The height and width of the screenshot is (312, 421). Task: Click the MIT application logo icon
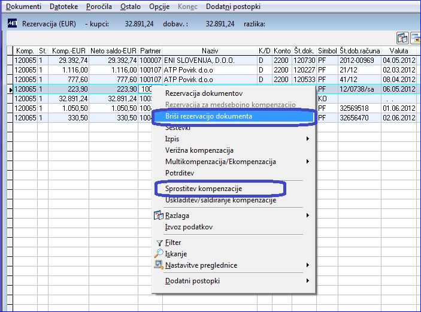click(x=13, y=23)
